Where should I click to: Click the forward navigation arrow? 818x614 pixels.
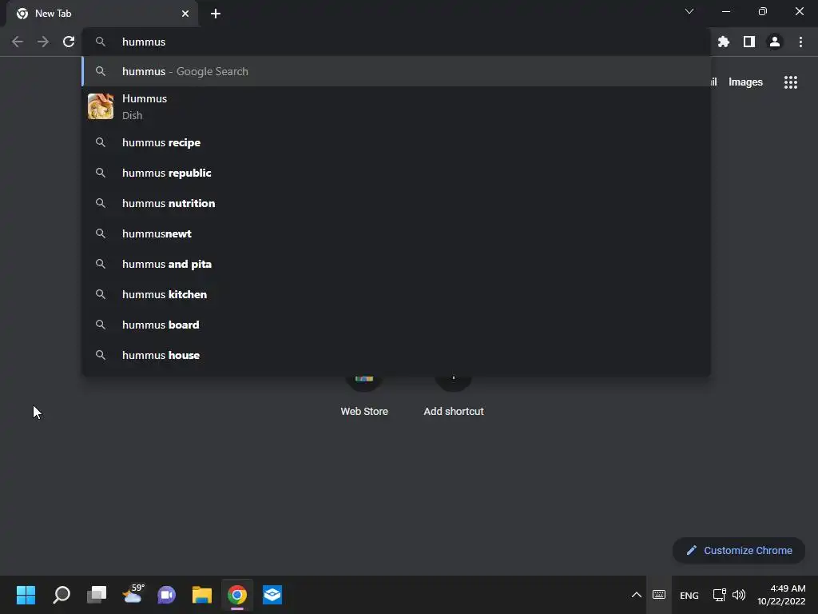43,42
